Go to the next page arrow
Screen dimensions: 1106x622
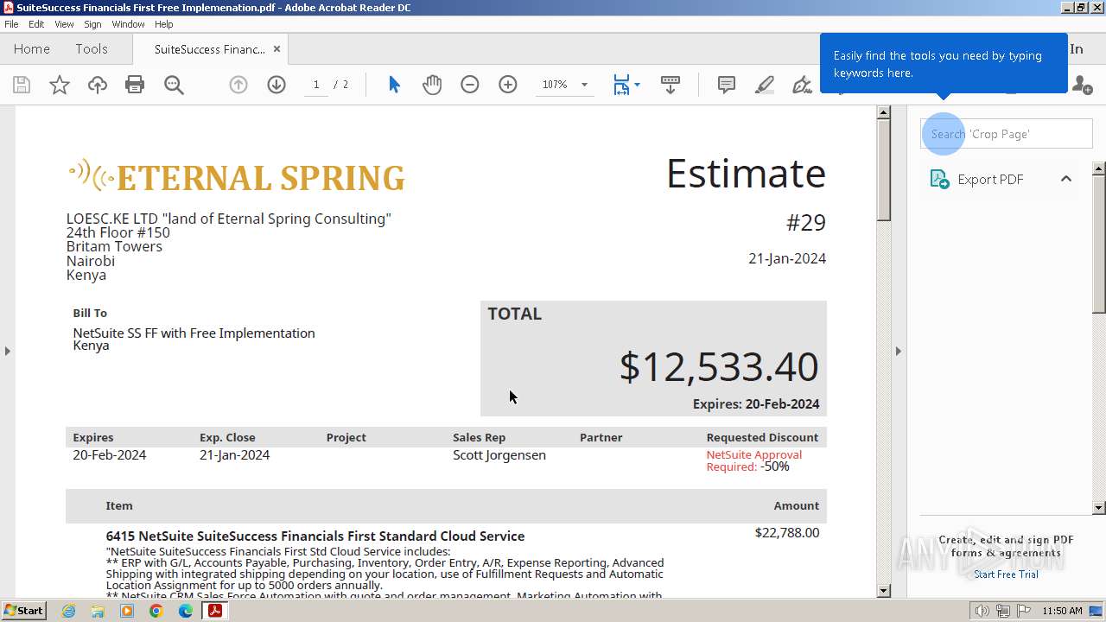(x=276, y=85)
